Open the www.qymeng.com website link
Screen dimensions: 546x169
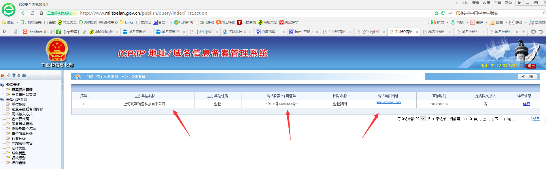pos(388,102)
